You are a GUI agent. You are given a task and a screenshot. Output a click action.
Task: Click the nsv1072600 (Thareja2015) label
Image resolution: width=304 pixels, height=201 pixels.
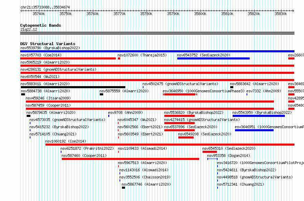pos(142,55)
